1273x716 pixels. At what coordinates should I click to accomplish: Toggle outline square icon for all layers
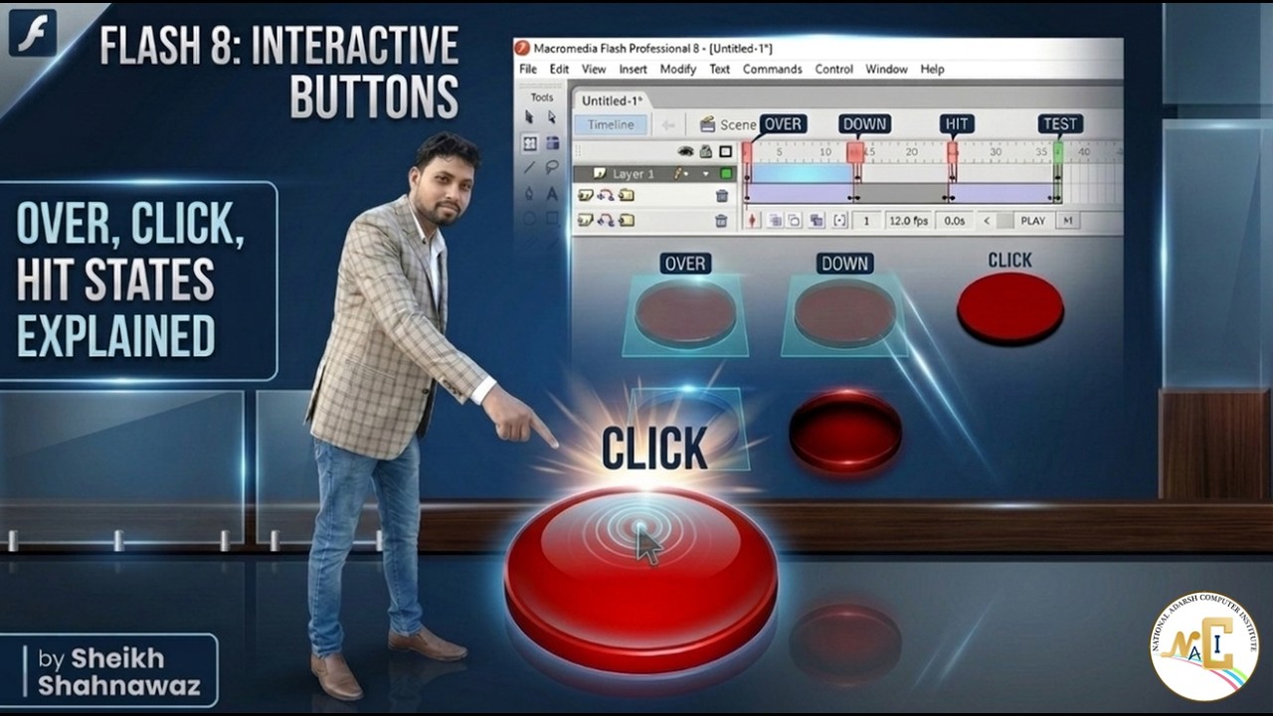[x=726, y=152]
